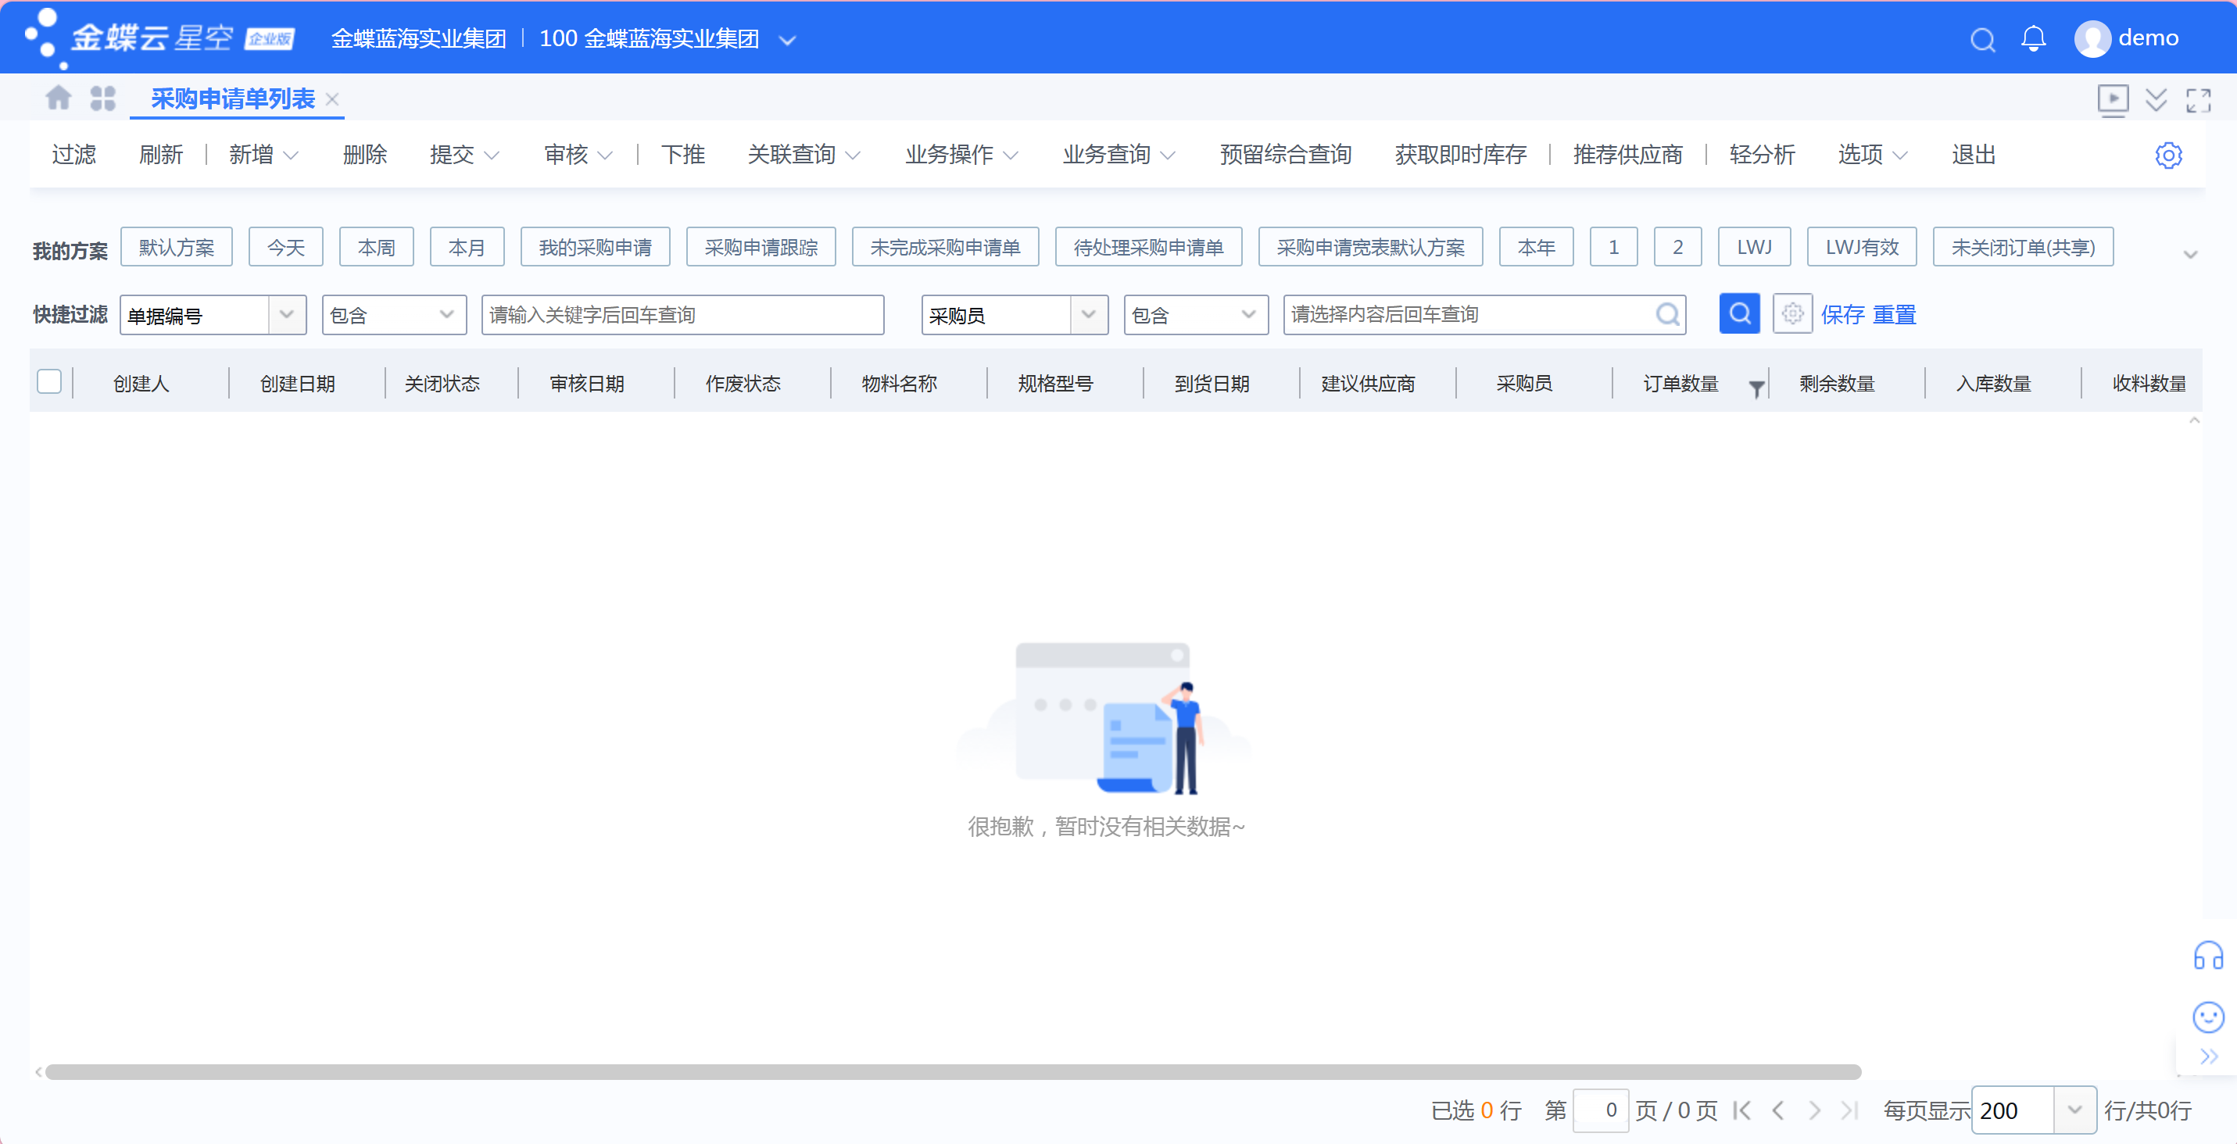The height and width of the screenshot is (1144, 2237).
Task: Click the 物料名称 column header
Action: click(x=899, y=384)
